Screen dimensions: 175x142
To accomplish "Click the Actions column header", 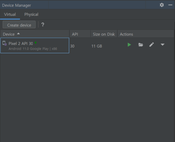I will [126, 34].
